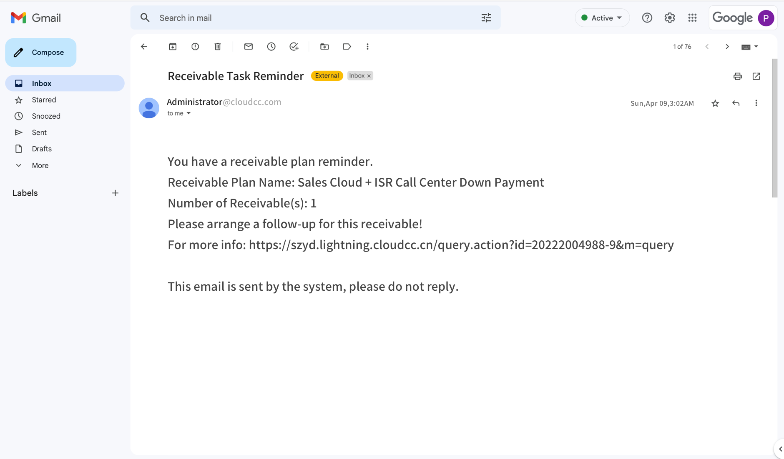The image size is (784, 459).
Task: Star this message from Administrator
Action: [715, 103]
